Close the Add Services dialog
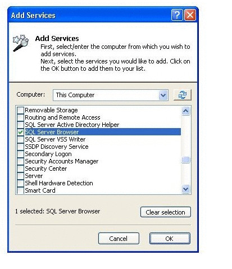This screenshot has height=269, width=232. click(x=190, y=15)
